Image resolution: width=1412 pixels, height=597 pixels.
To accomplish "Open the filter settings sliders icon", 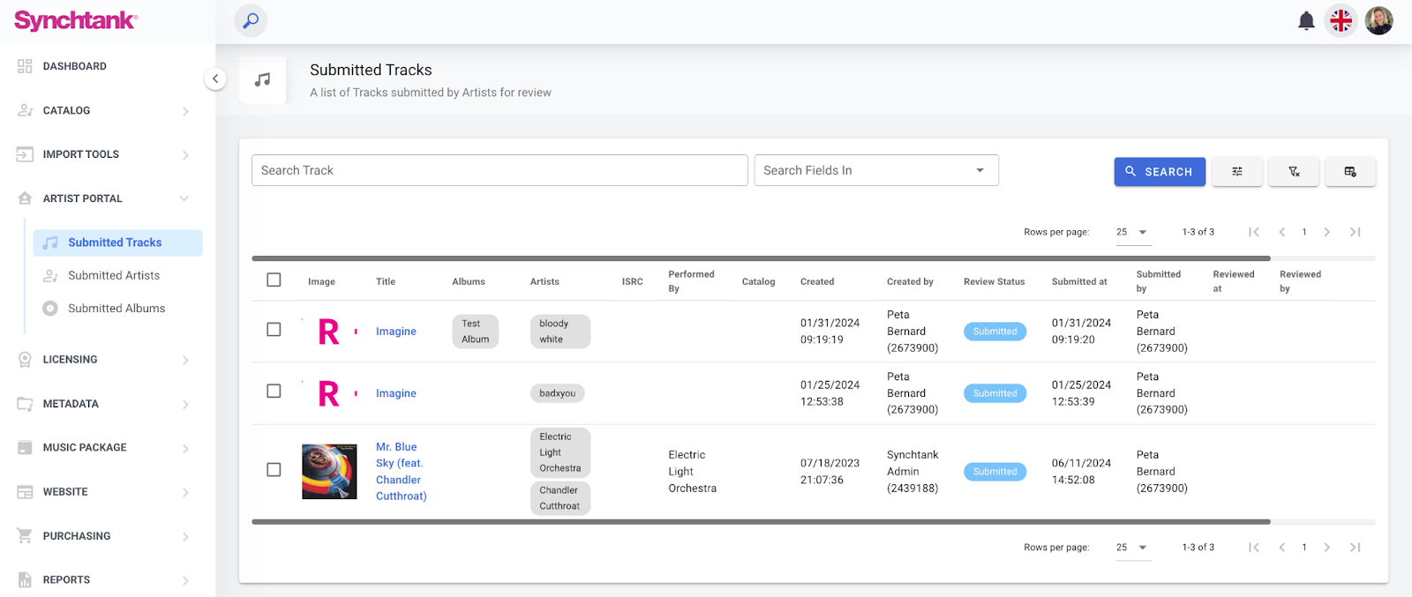I will [1237, 172].
